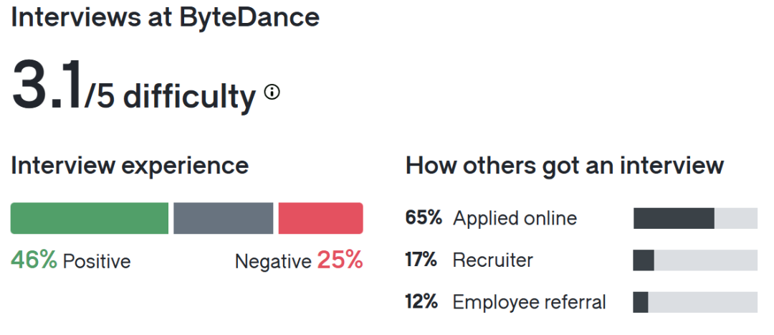Click the "Positive" label
The image size is (774, 335).
pos(97,261)
